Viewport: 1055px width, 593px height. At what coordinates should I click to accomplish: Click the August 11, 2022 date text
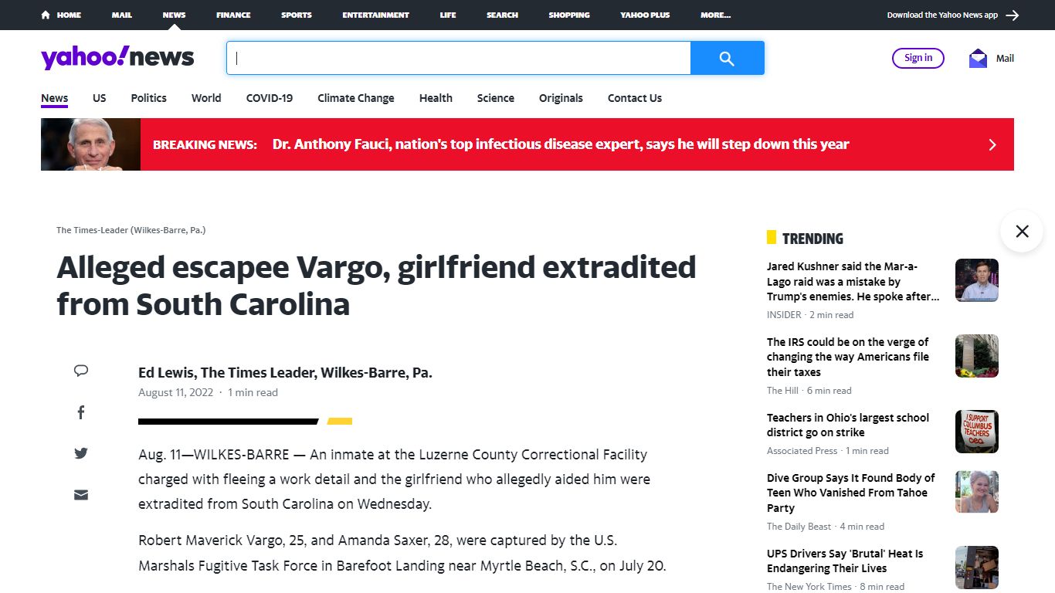[175, 392]
